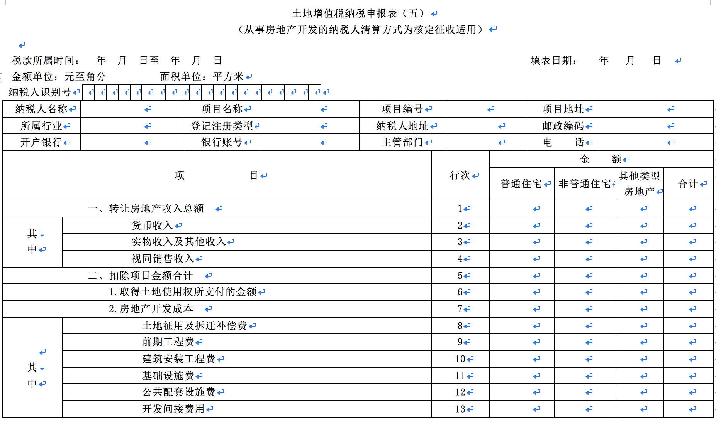Click the 项目 header cell
Image resolution: width=716 pixels, height=421 pixels.
pyautogui.click(x=217, y=175)
